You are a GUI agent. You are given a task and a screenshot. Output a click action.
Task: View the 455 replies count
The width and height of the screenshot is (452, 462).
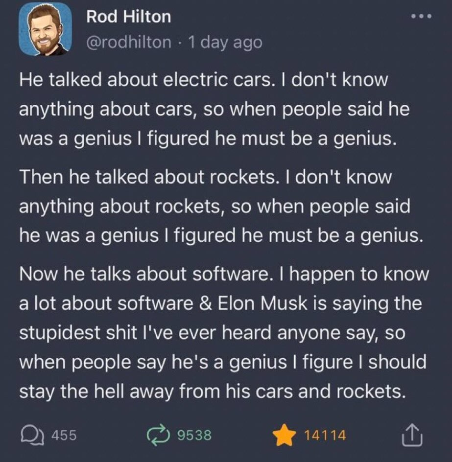click(64, 435)
